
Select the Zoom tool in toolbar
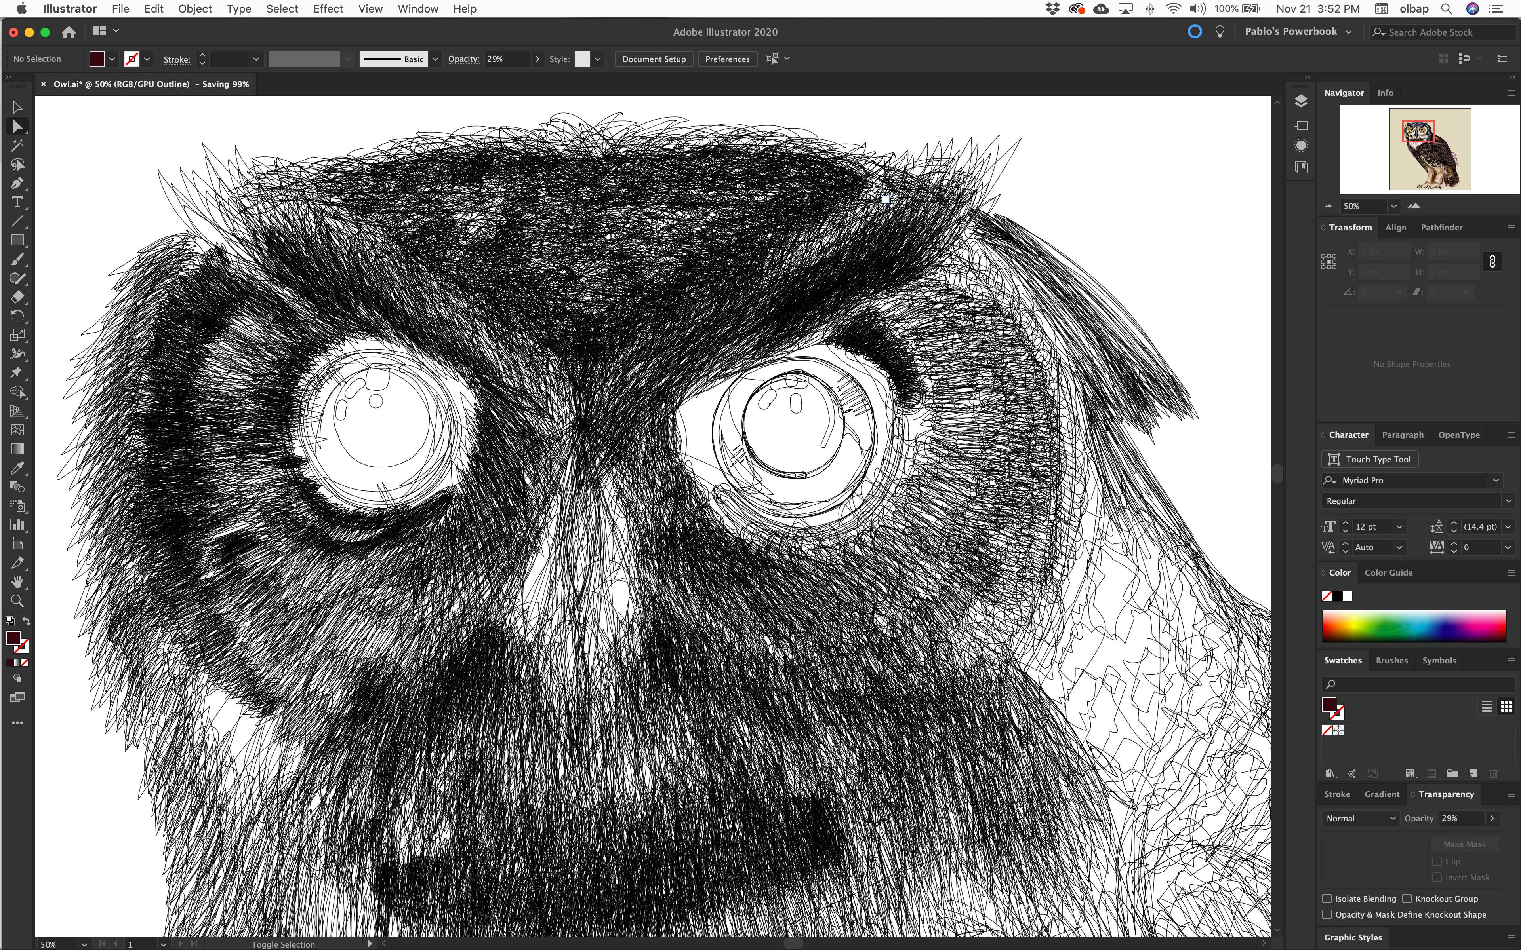17,600
